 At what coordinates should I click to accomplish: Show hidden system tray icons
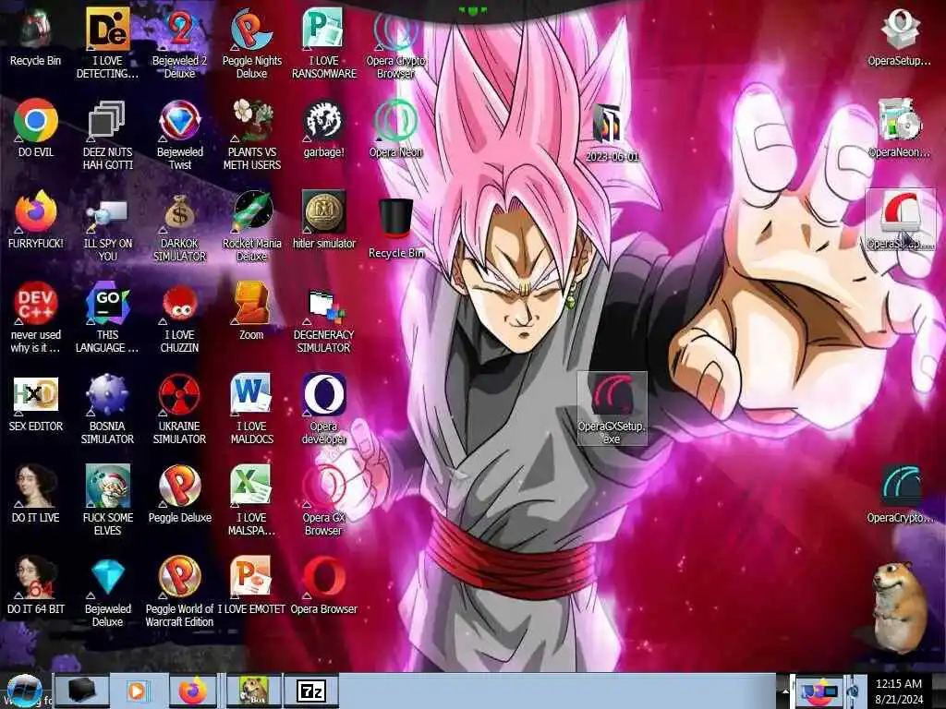tap(785, 691)
